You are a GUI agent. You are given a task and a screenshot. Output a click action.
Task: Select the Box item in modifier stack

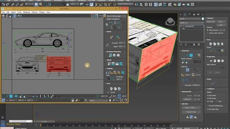[184, 29]
